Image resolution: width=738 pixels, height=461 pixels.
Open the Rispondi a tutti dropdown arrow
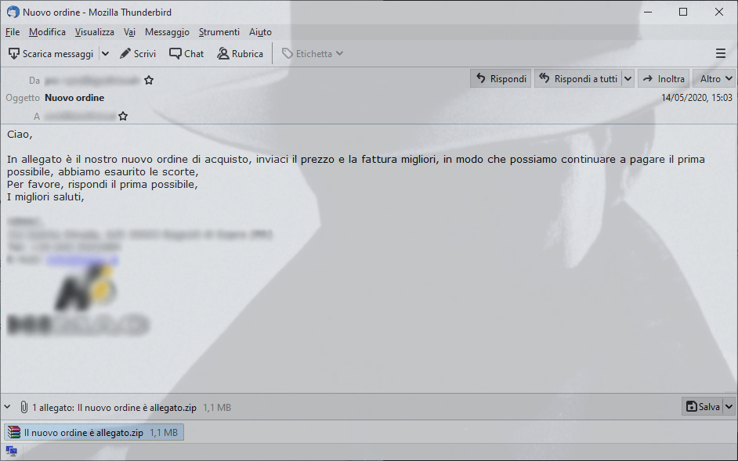[628, 78]
